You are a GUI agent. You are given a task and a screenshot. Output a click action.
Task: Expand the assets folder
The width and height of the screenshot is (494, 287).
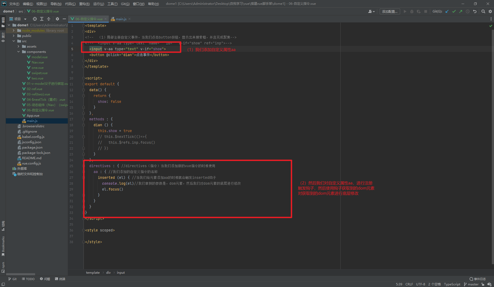[x=19, y=47]
